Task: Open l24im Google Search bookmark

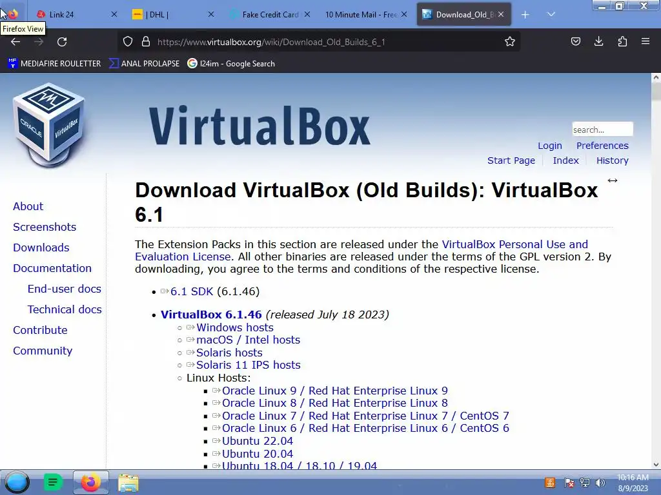Action: click(231, 64)
